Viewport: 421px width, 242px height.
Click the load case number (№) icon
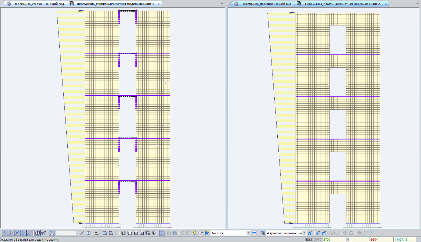(263, 233)
